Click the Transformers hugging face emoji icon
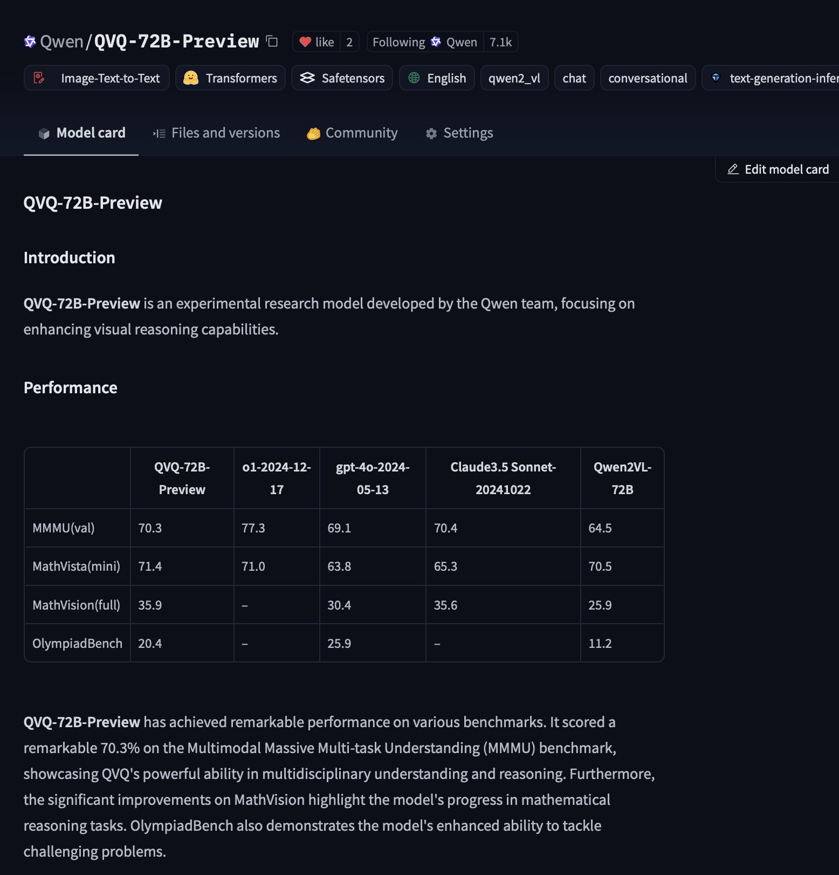The width and height of the screenshot is (839, 875). pyautogui.click(x=191, y=78)
